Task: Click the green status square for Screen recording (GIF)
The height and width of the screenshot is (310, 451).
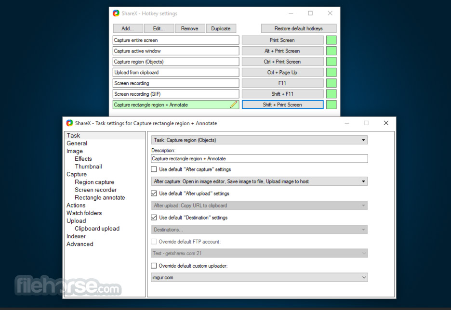Action: pos(332,94)
